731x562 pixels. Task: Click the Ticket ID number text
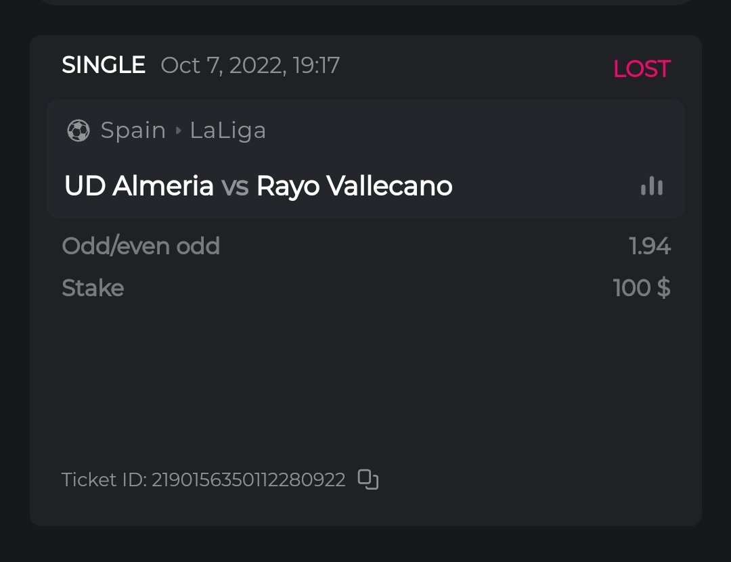[248, 479]
